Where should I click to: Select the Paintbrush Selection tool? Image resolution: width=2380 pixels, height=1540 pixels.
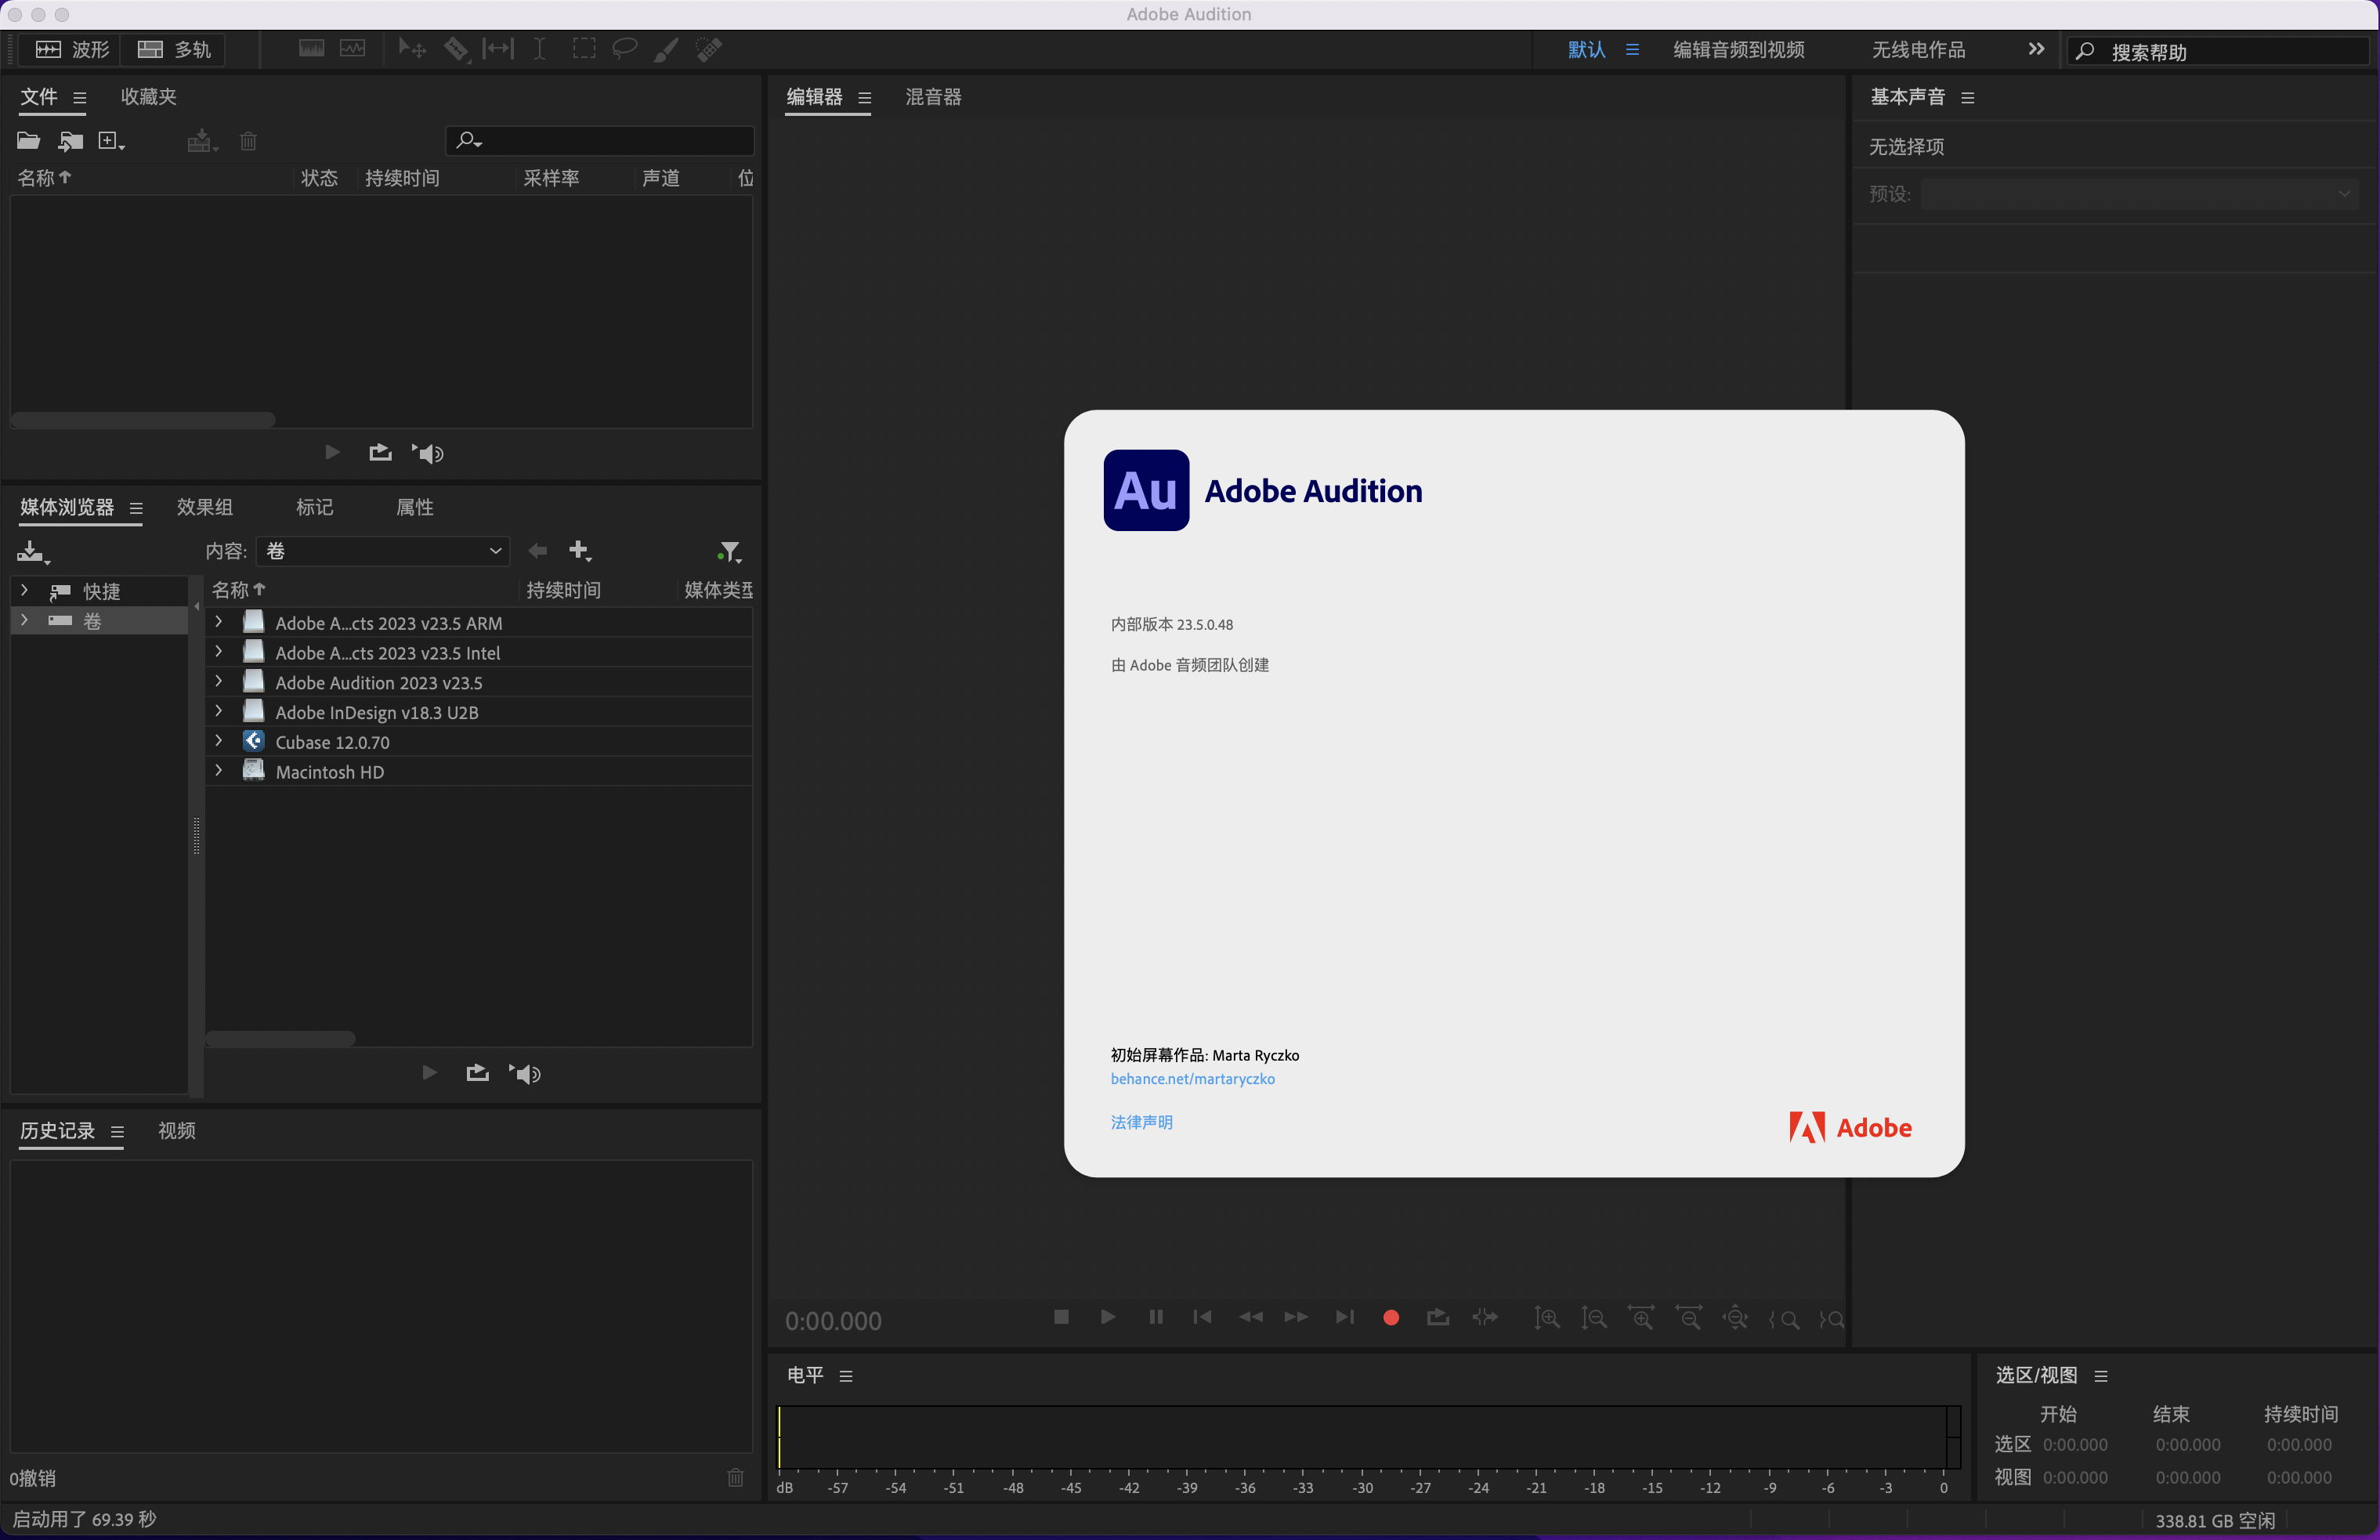[x=665, y=48]
